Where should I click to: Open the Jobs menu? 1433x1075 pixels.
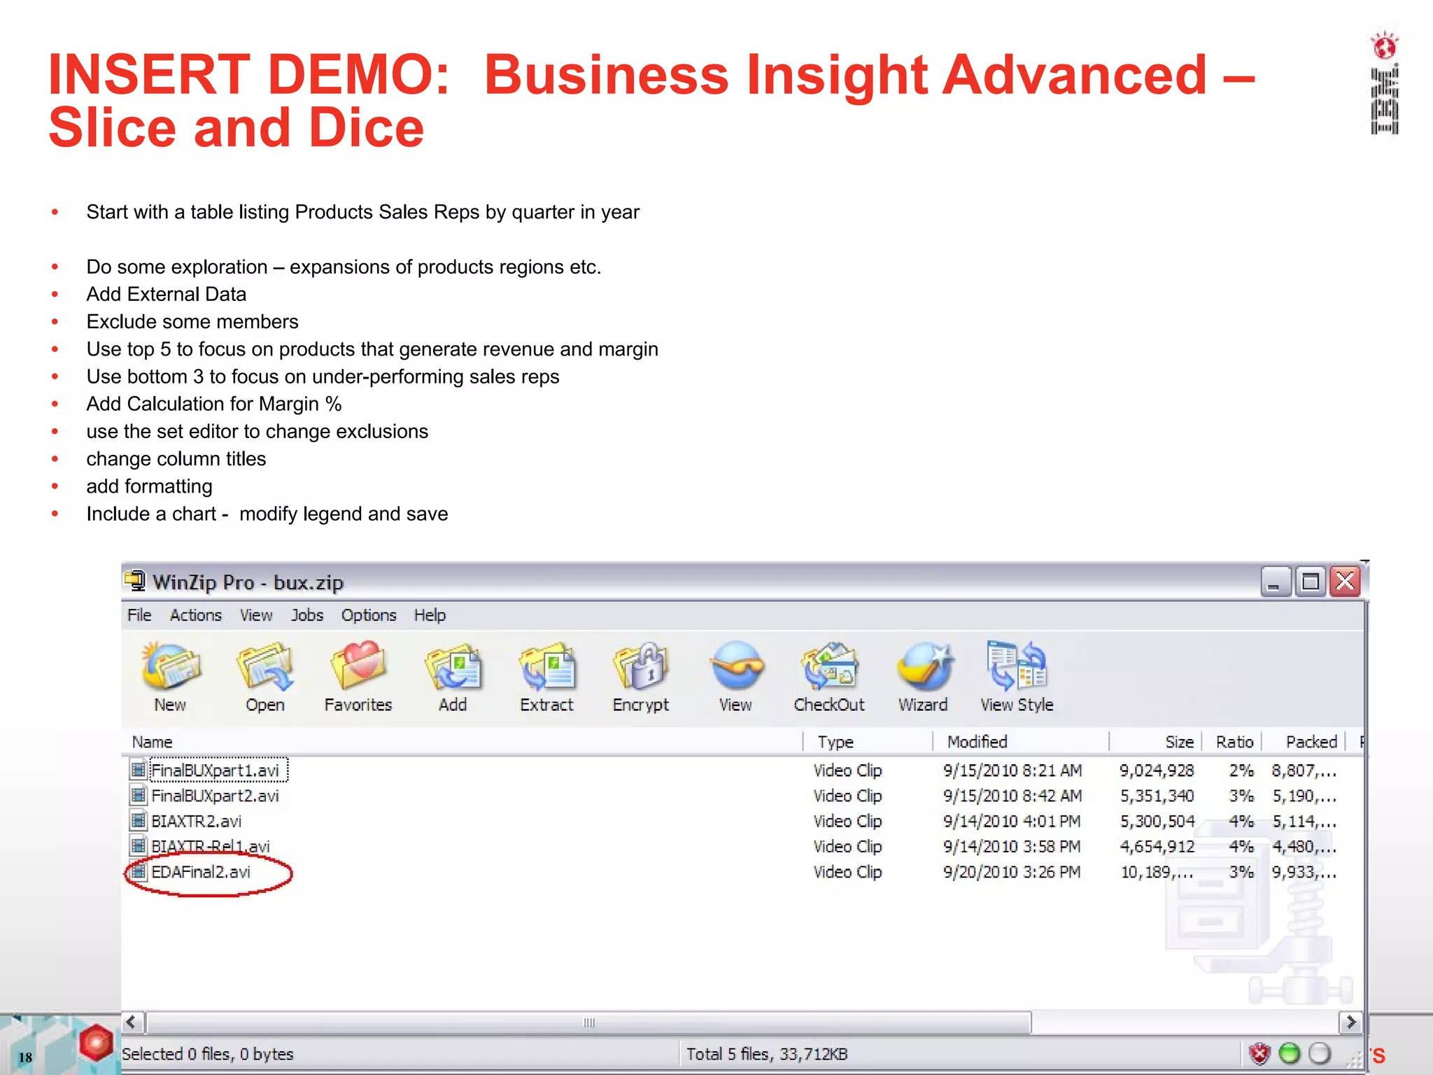(307, 615)
